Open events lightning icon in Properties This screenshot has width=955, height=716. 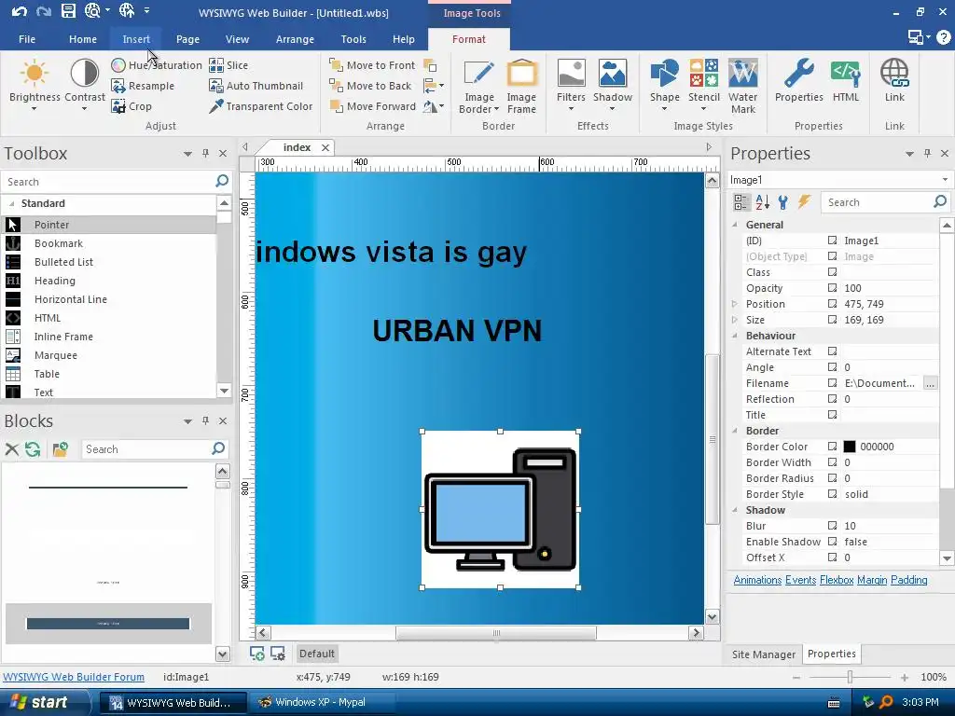coord(804,202)
